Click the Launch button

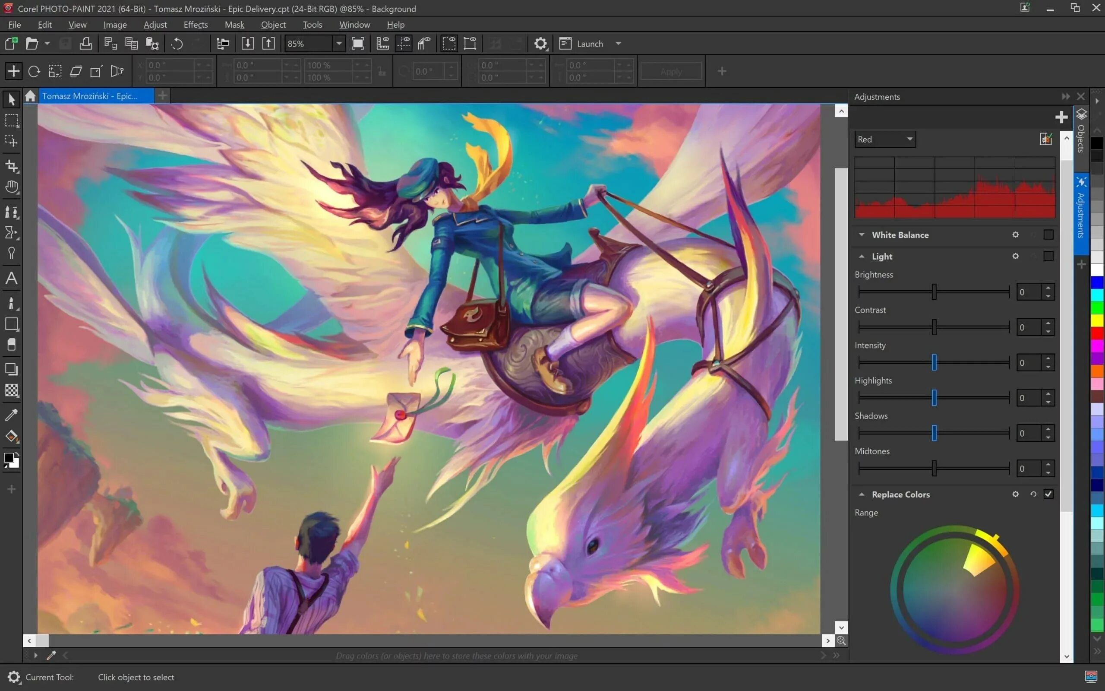click(x=590, y=44)
